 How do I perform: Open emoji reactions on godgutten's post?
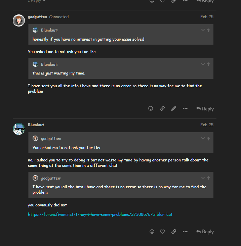pyautogui.click(x=151, y=108)
